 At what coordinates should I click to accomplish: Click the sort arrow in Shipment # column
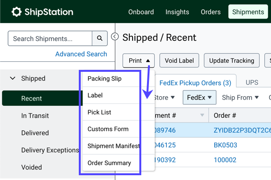202,115
